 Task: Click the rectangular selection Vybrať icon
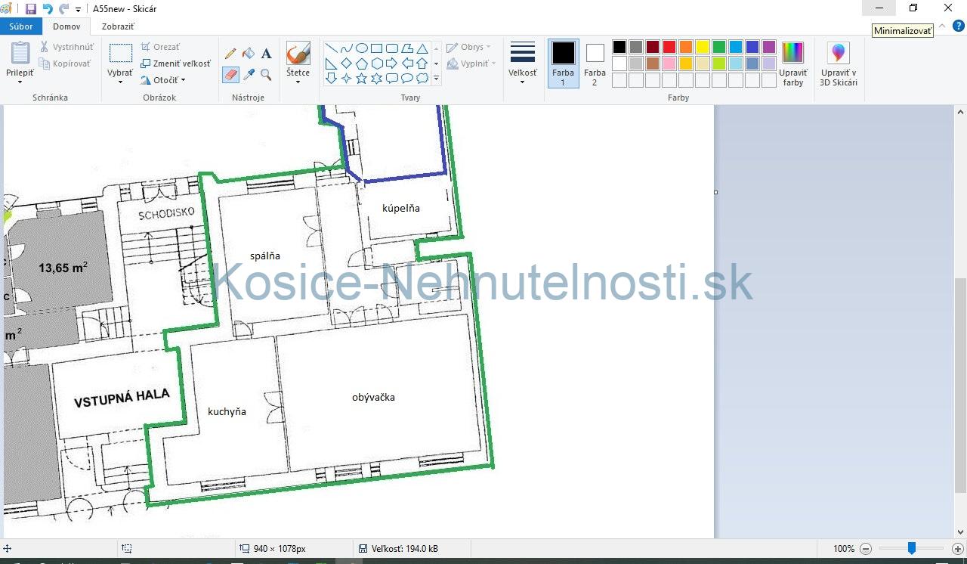click(x=120, y=53)
